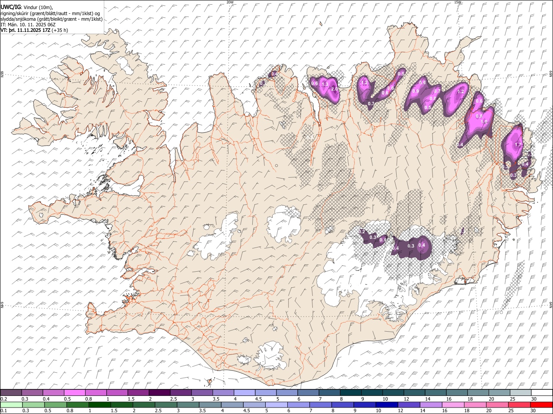
Task: Click crimson swatch between 25 and 30, lower row
Action: click(x=519, y=405)
